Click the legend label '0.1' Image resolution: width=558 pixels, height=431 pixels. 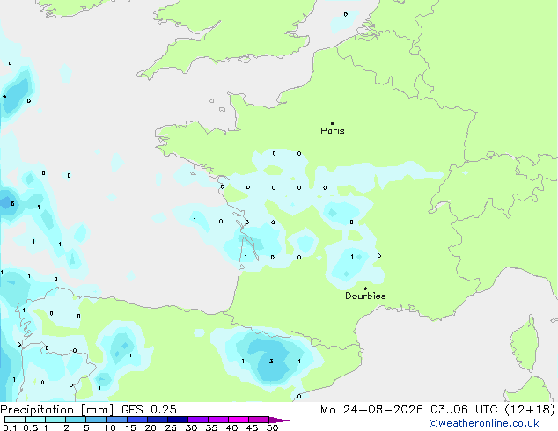[x=10, y=427]
